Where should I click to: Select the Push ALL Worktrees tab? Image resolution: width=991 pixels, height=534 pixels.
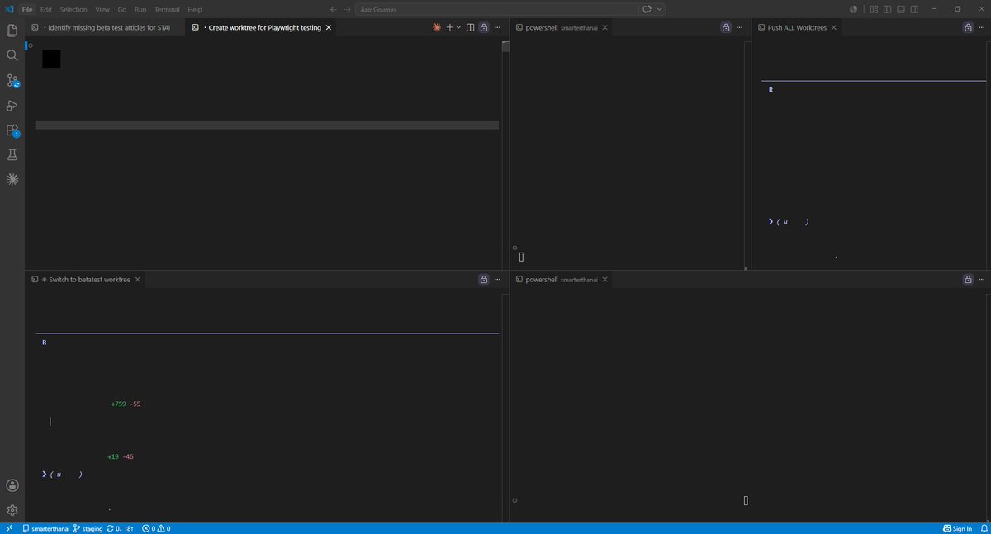pyautogui.click(x=798, y=27)
